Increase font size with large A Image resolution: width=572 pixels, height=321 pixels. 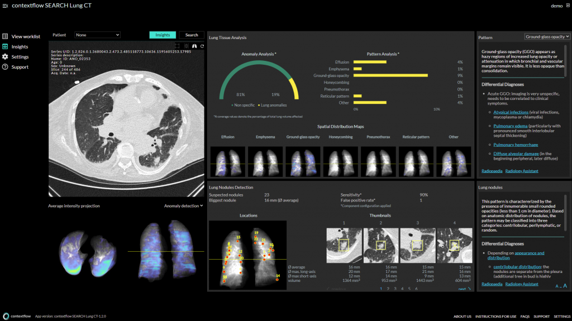click(x=565, y=286)
